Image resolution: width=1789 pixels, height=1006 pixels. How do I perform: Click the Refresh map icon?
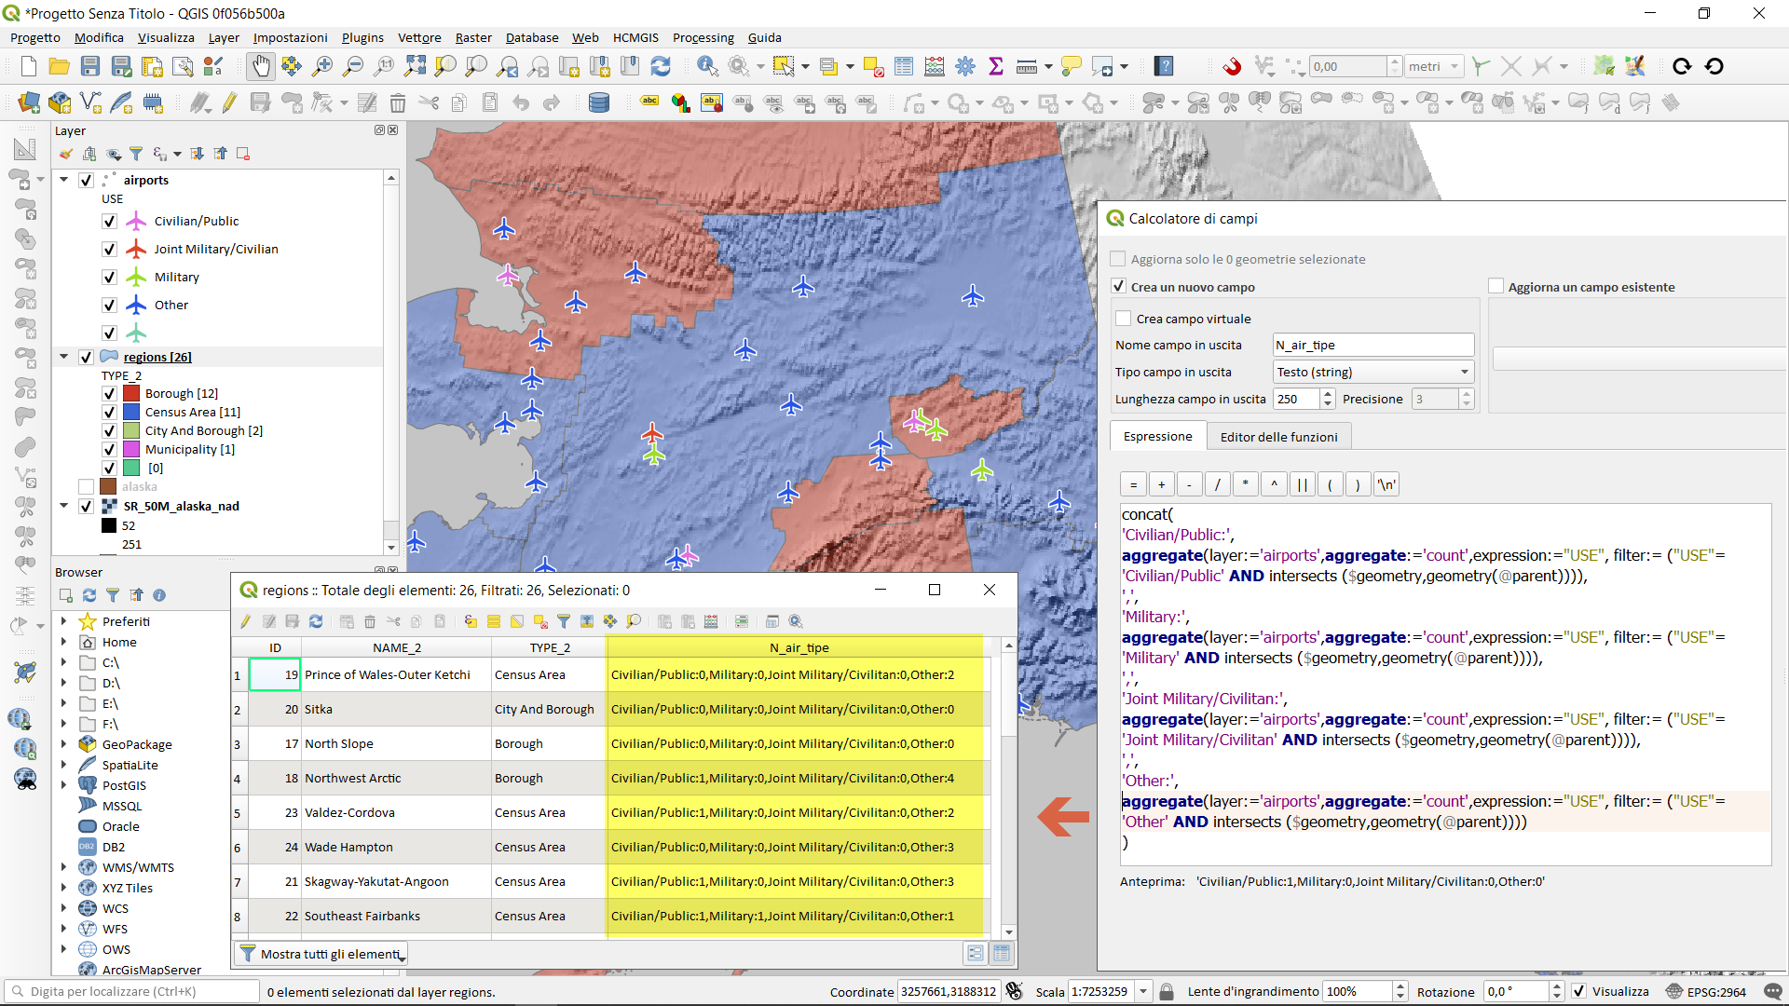[x=661, y=66]
